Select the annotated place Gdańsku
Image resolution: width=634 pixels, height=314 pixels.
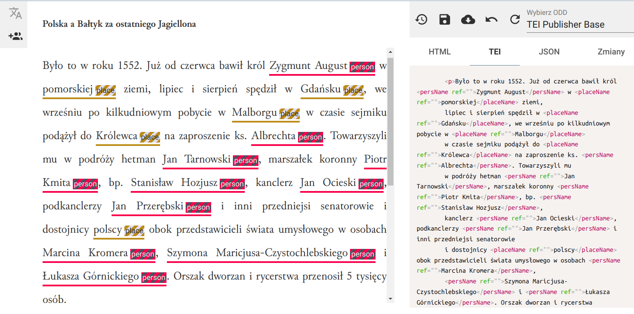(x=321, y=89)
